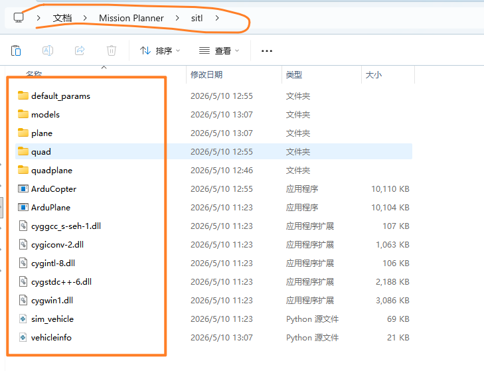
Task: Select the quad folder icon
Action: (x=23, y=151)
